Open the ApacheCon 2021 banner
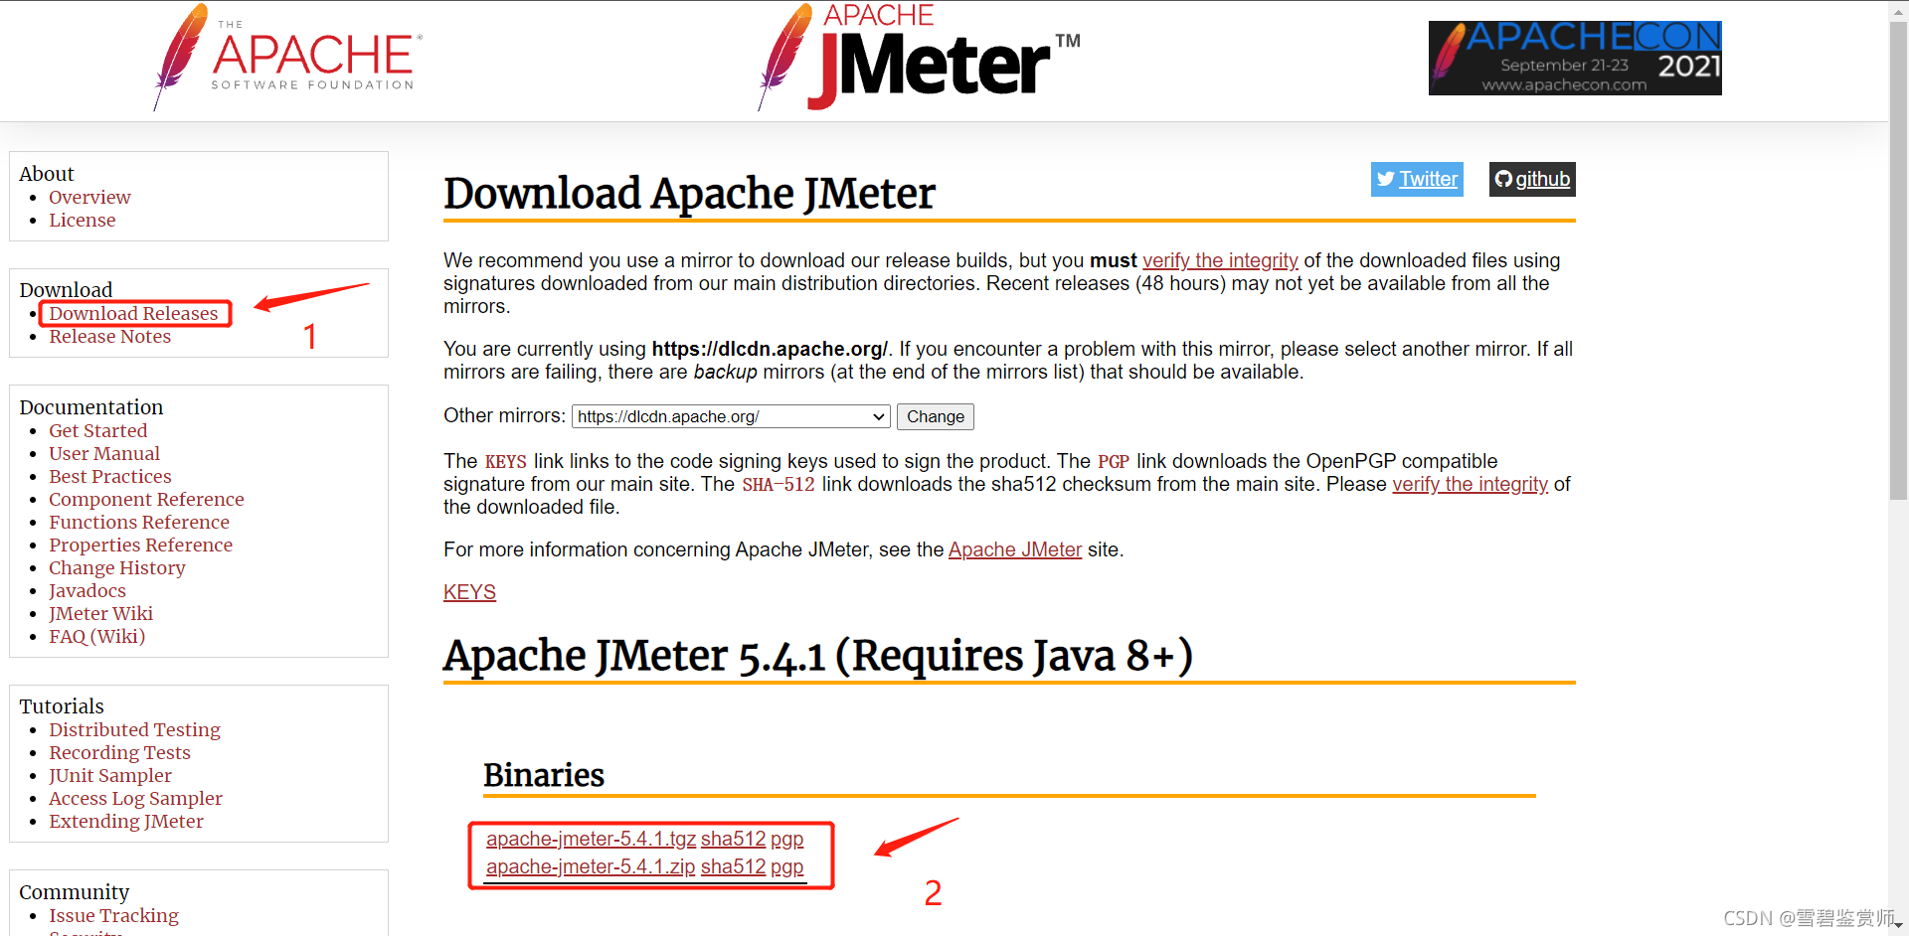Image resolution: width=1909 pixels, height=936 pixels. [1575, 58]
